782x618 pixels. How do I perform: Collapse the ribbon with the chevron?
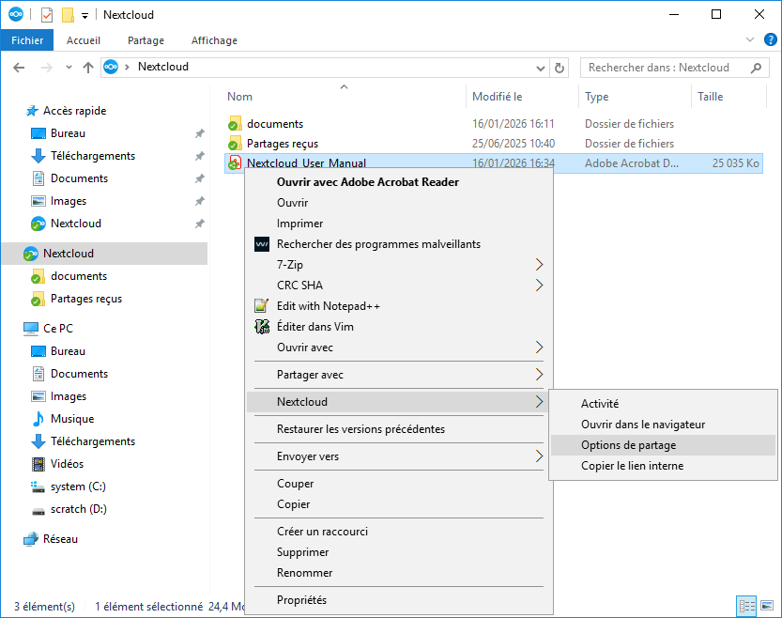(749, 40)
